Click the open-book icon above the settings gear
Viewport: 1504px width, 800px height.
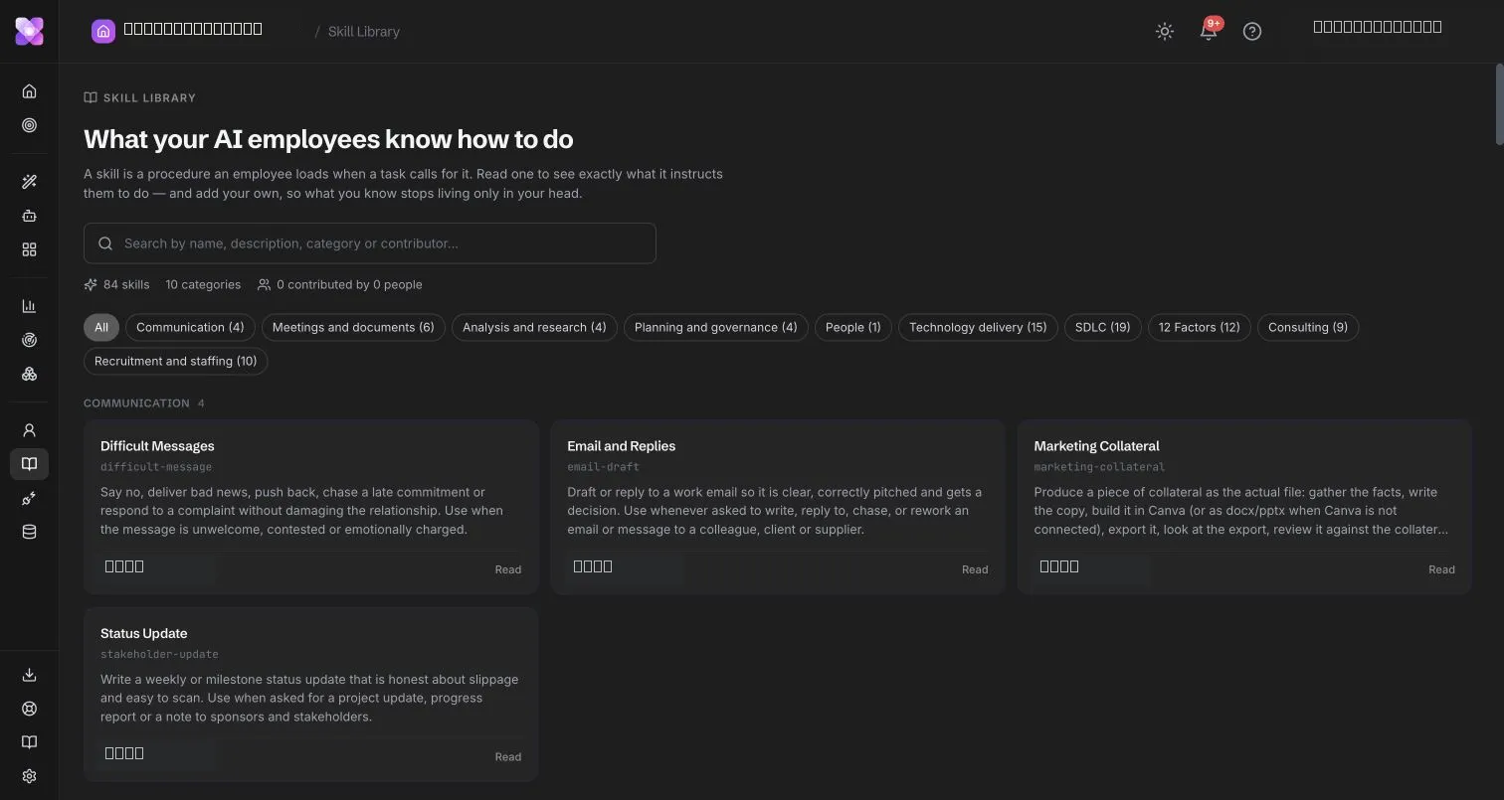29,742
